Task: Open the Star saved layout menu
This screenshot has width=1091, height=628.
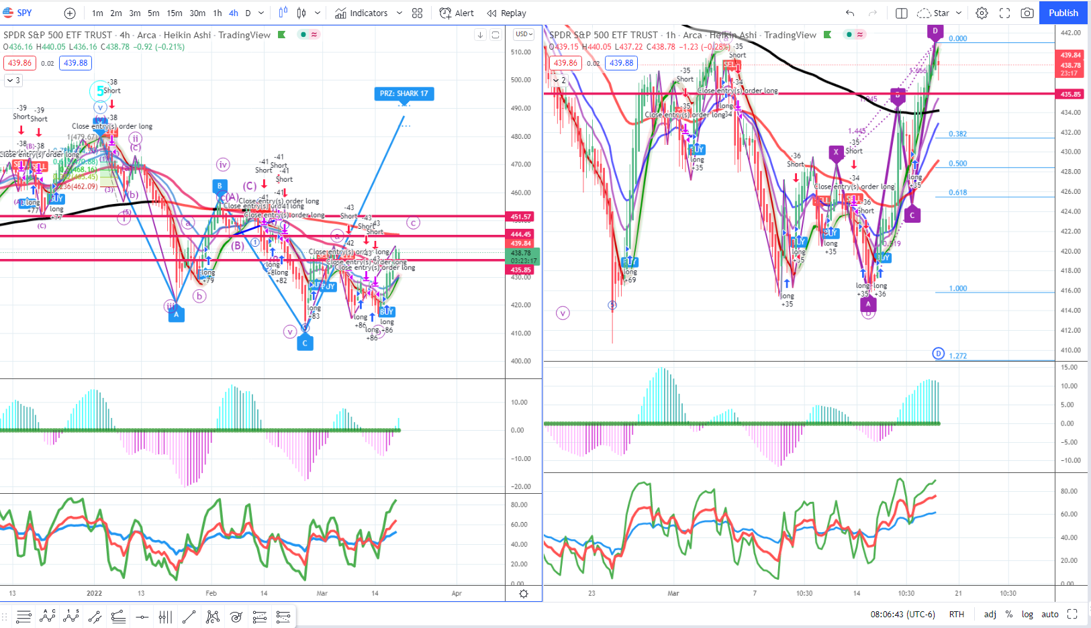Action: 940,13
